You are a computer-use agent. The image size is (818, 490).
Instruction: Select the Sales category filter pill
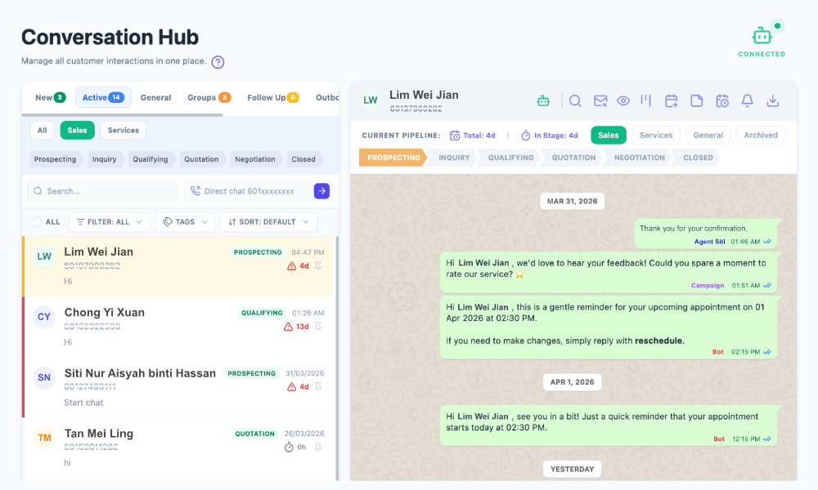[x=77, y=130]
